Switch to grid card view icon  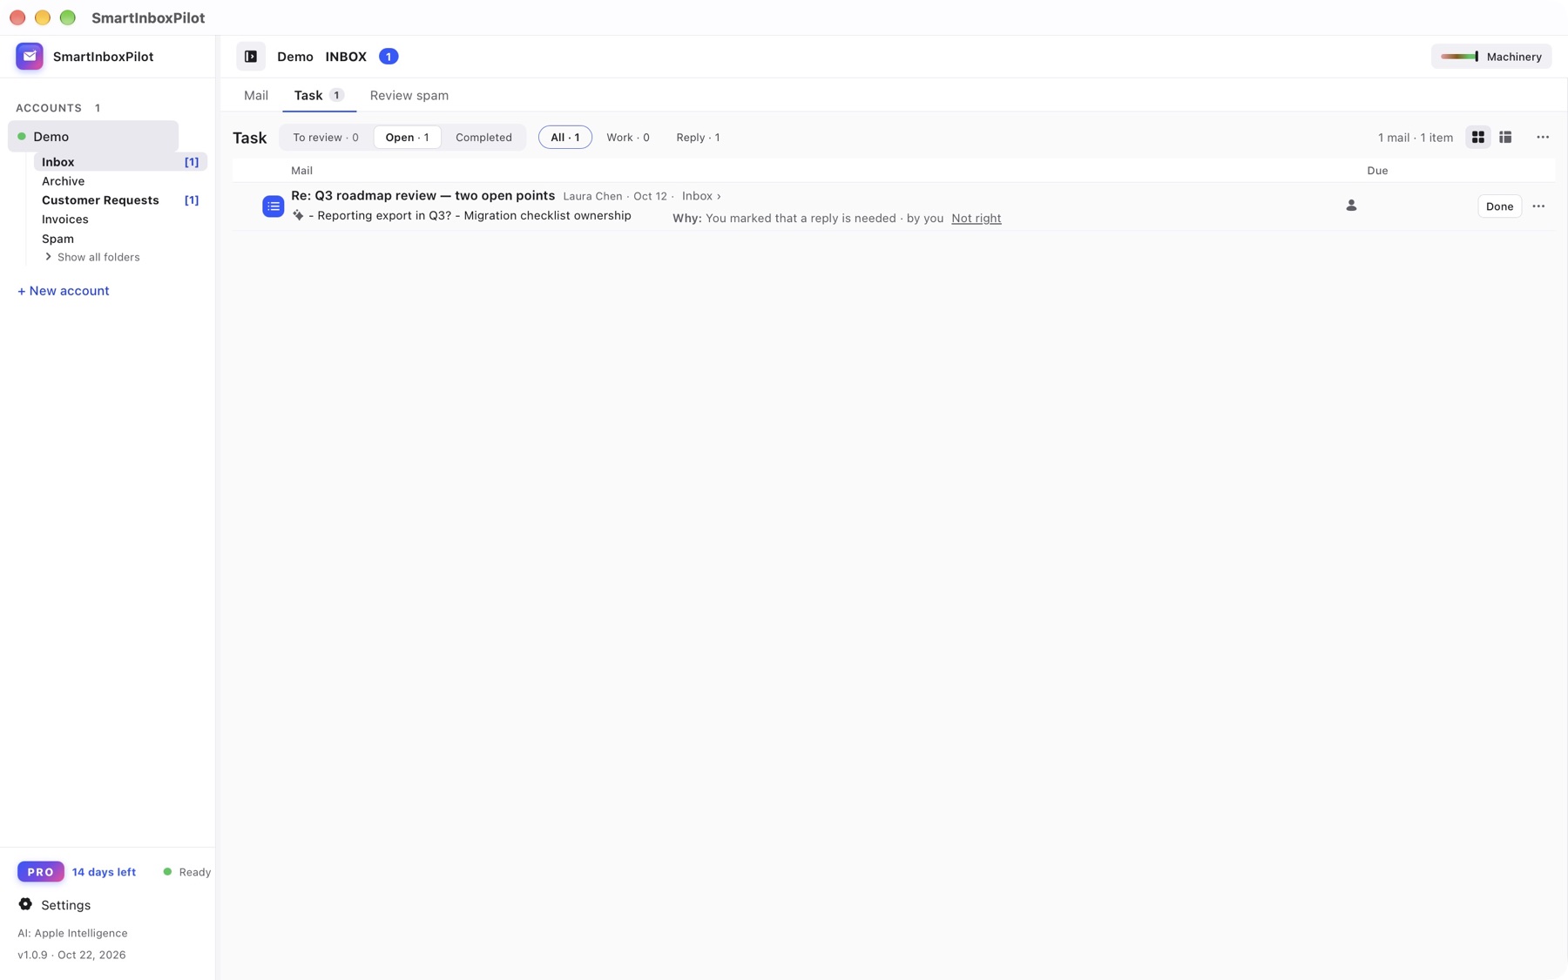(1478, 138)
